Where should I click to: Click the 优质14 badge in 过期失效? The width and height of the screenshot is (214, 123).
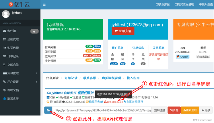pos(87,56)
